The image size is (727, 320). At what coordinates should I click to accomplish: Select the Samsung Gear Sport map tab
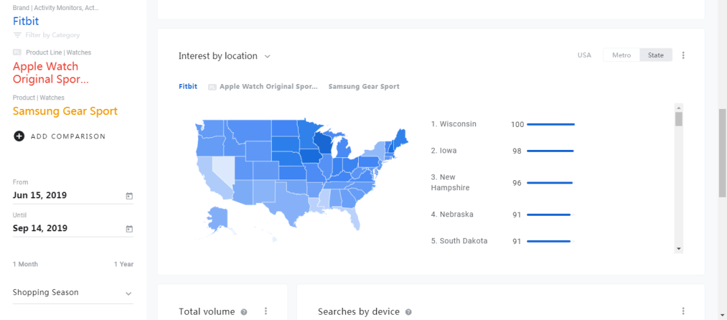(363, 87)
